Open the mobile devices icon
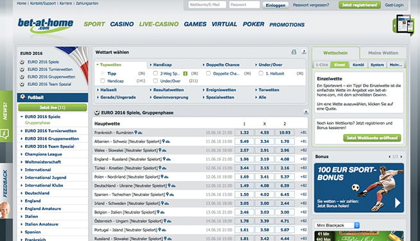The height and width of the screenshot is (241, 420). pyautogui.click(x=404, y=25)
